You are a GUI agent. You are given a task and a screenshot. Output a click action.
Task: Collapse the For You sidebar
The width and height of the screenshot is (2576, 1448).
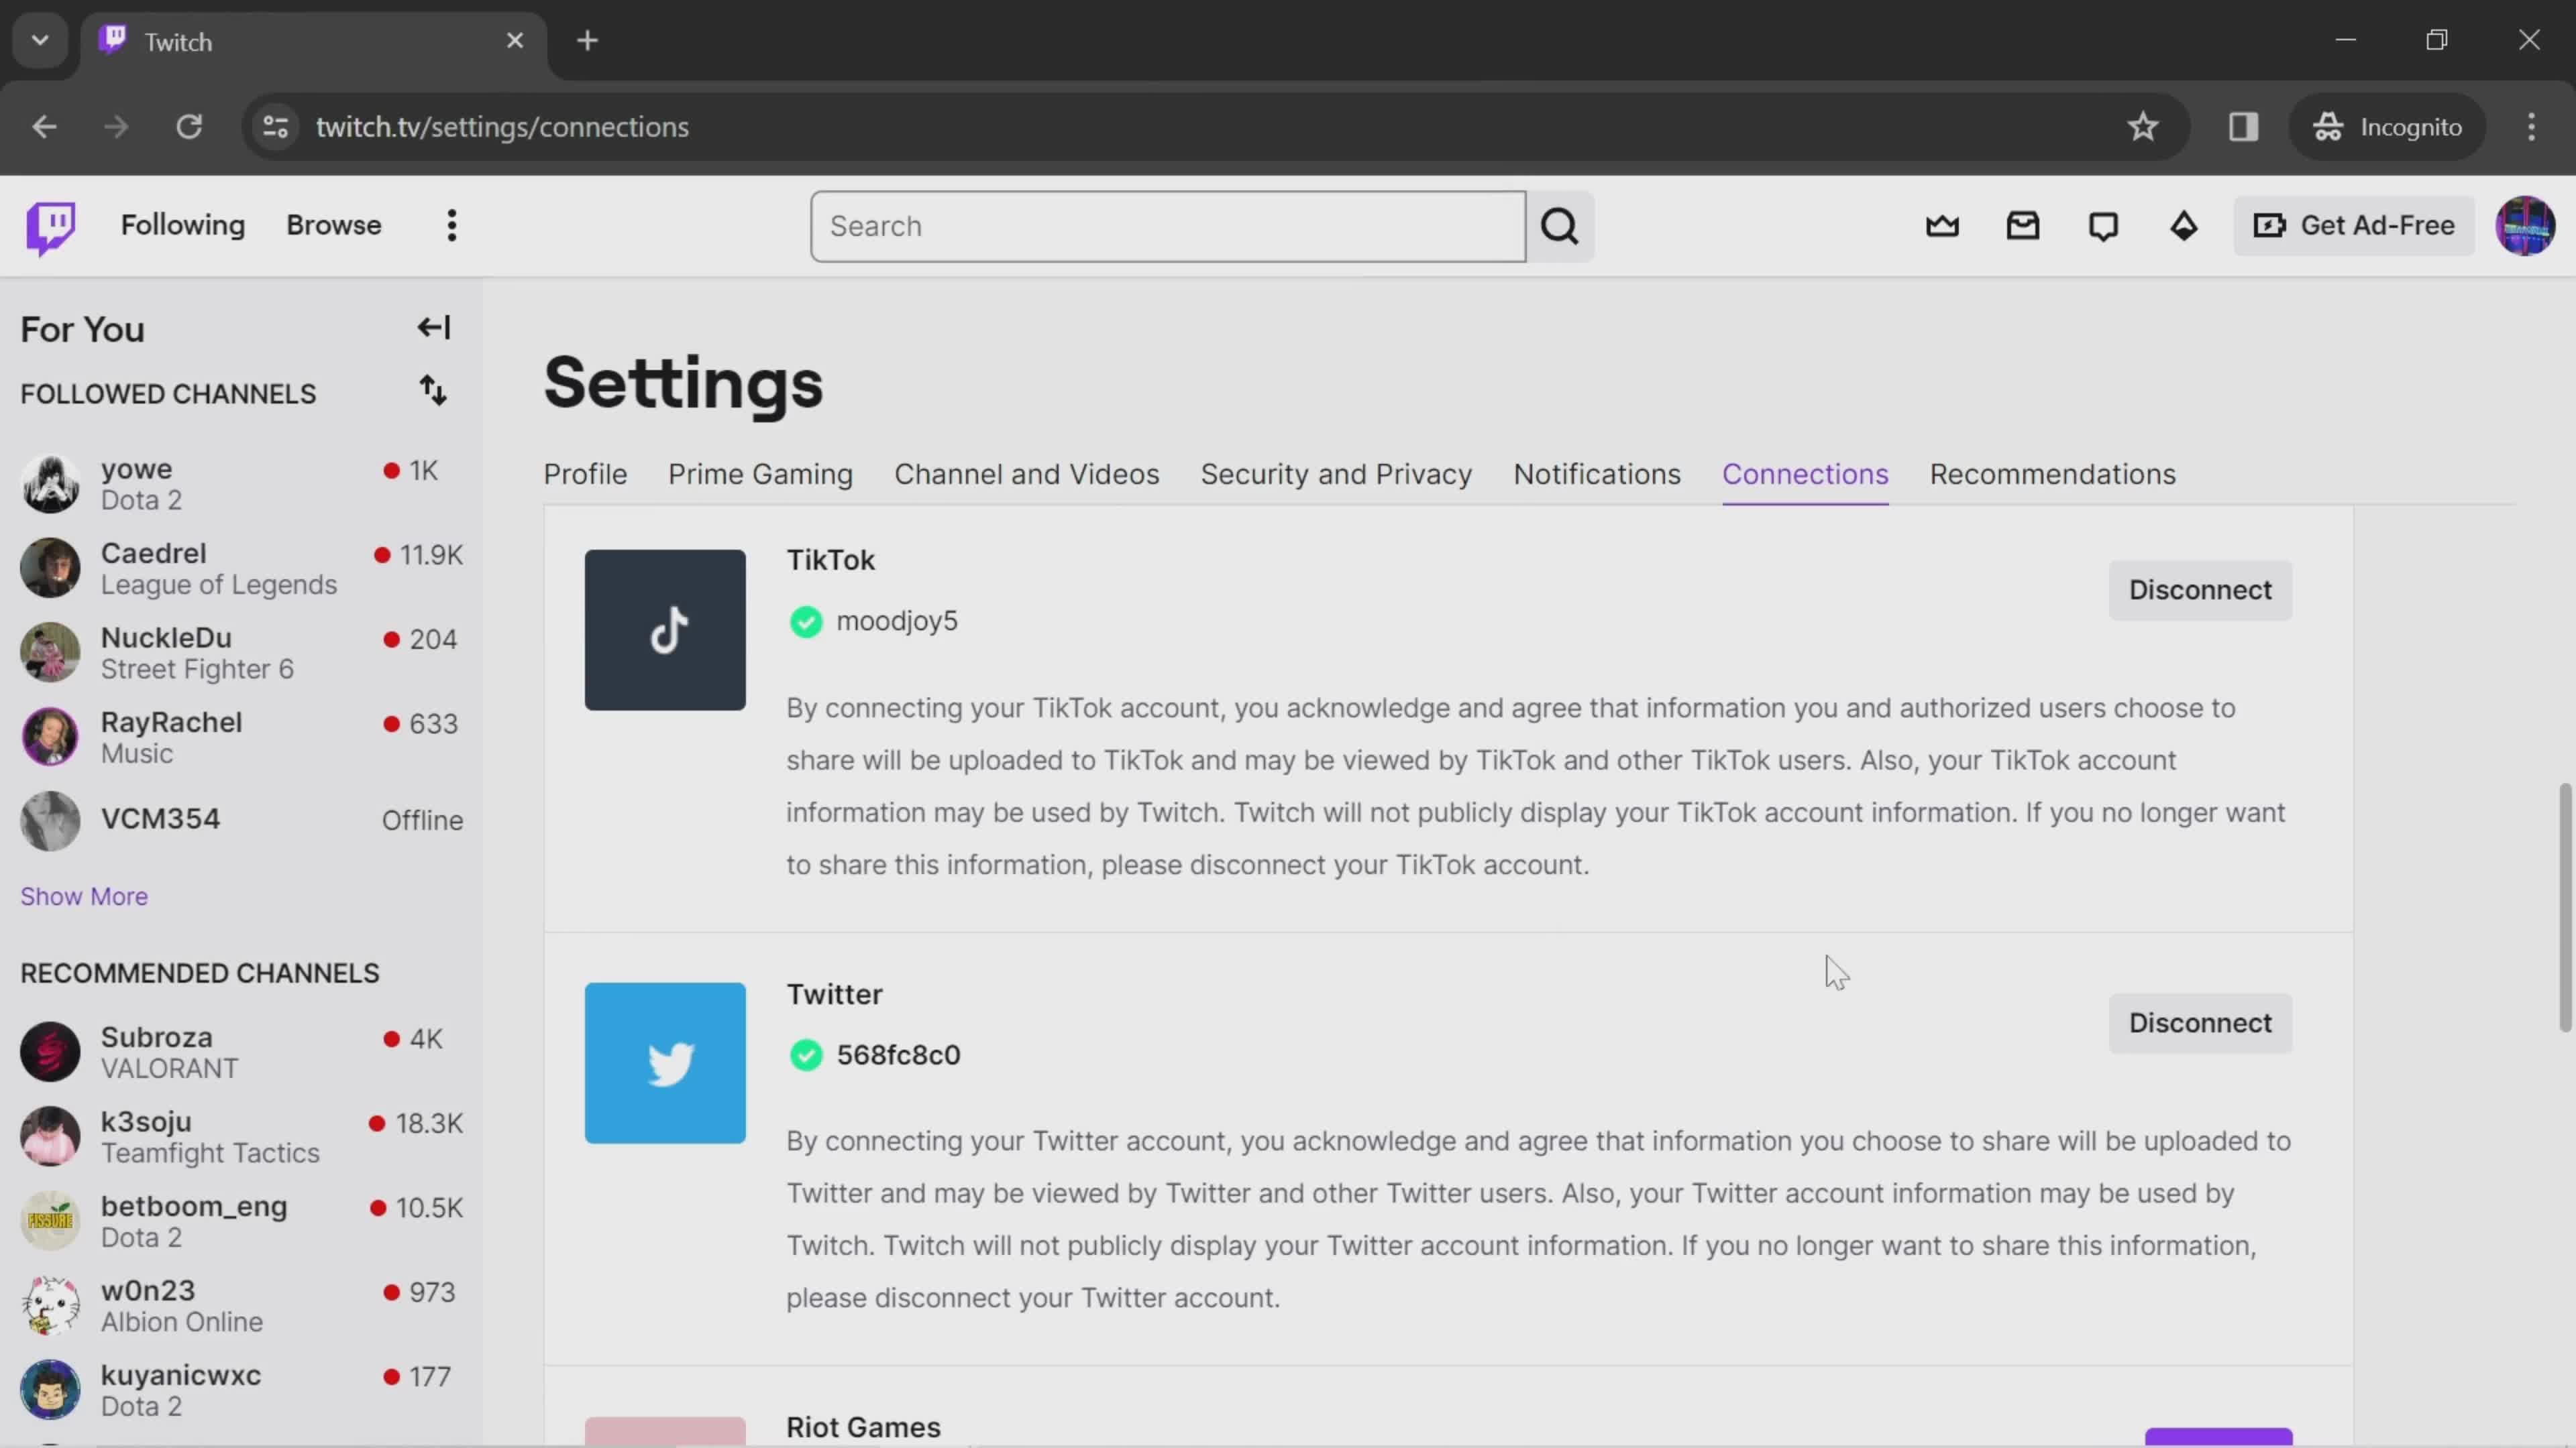click(x=434, y=328)
